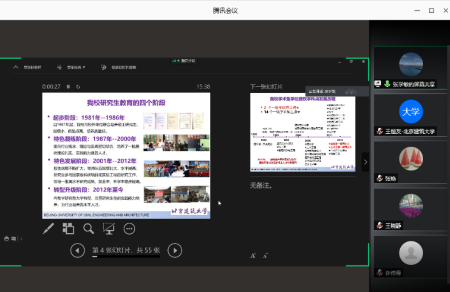Select 王恒友-北京建筑大学 participant tile
Viewport: 450px width, 292px height.
point(410,115)
